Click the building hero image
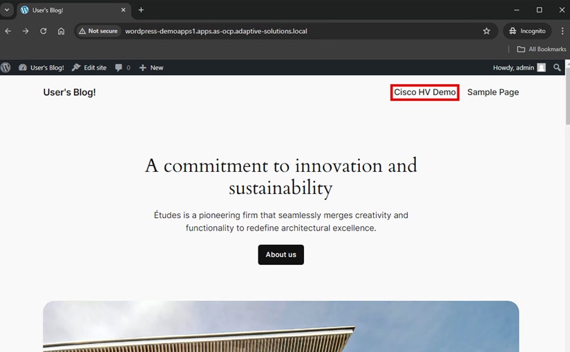The height and width of the screenshot is (352, 570). point(281,326)
